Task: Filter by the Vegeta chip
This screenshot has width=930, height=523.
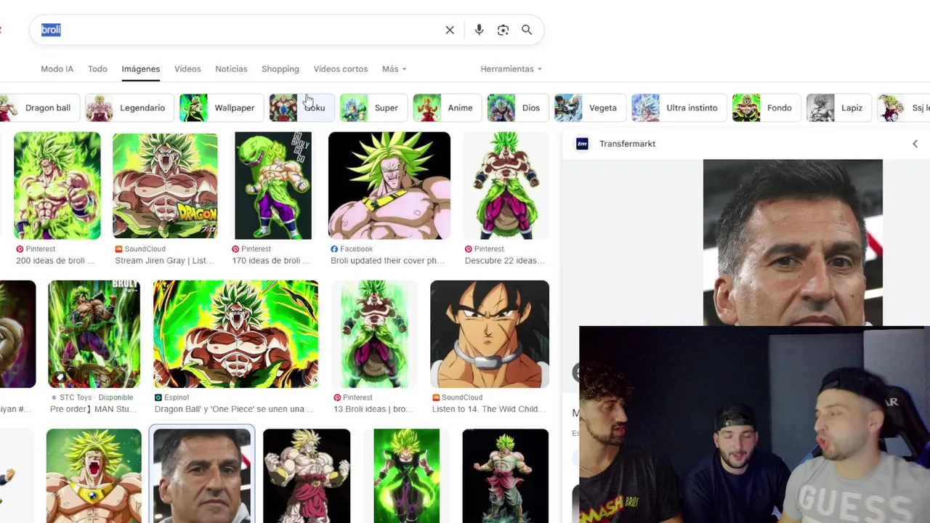Action: pyautogui.click(x=589, y=108)
